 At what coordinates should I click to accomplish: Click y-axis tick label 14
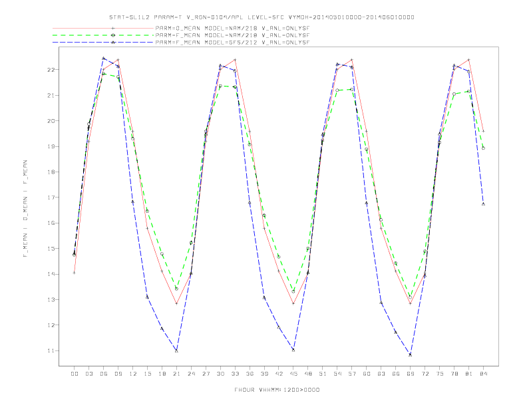tap(51, 274)
